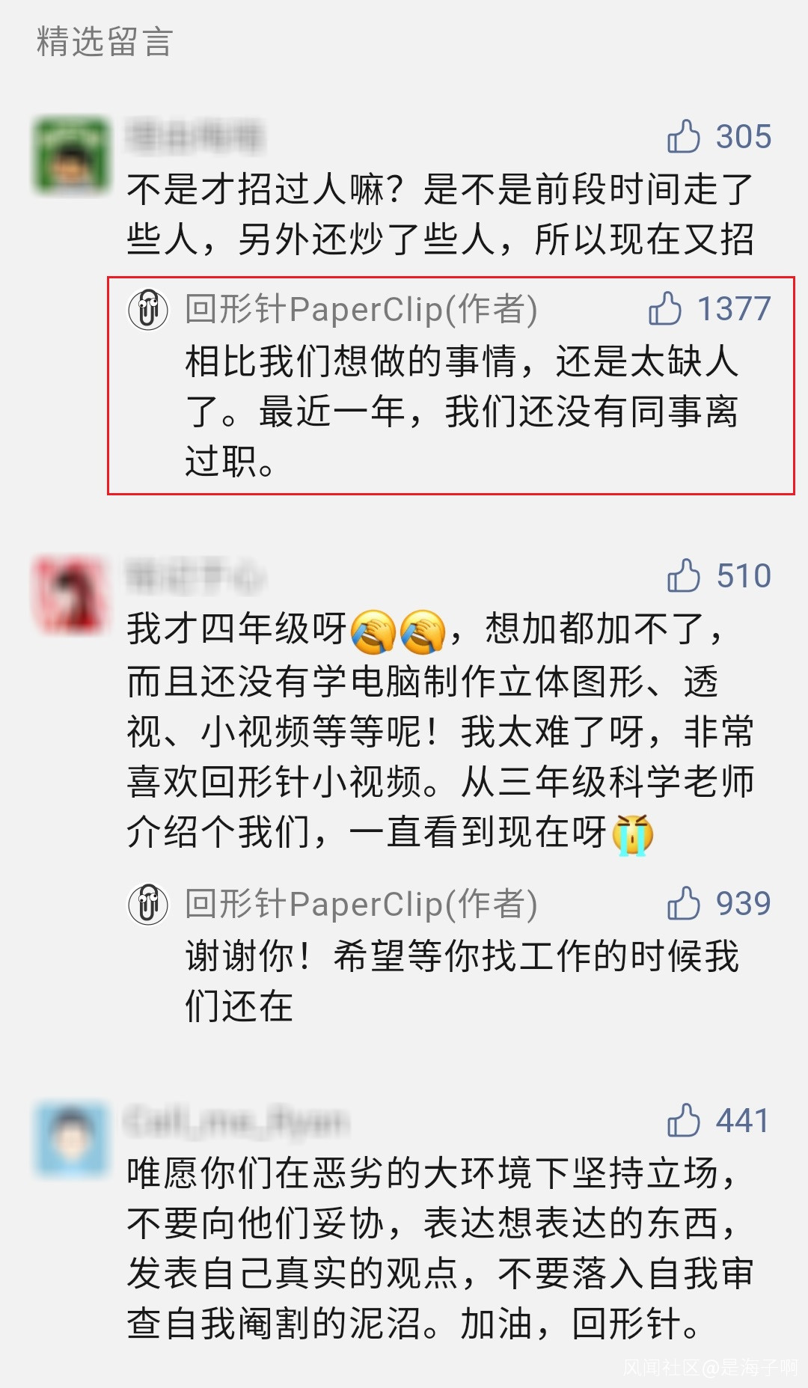This screenshot has width=808, height=1388.
Task: Select author reply starting 谢谢你
Action: pos(462,981)
